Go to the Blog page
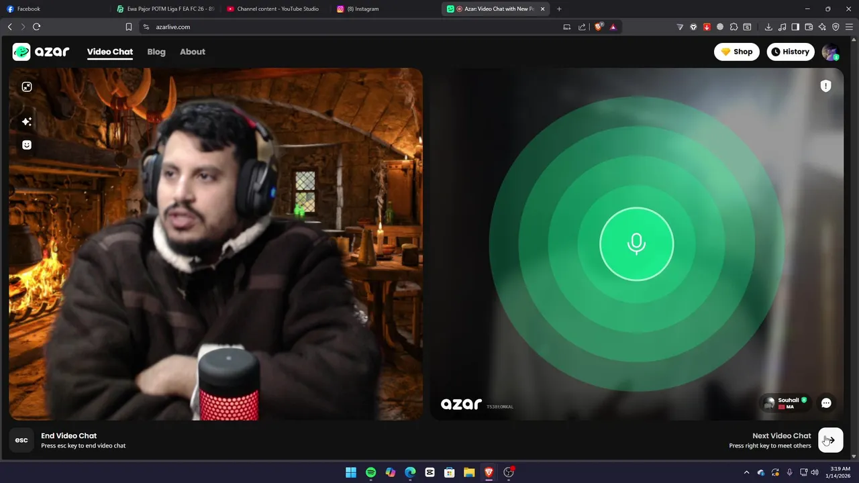This screenshot has height=483, width=859. (156, 52)
